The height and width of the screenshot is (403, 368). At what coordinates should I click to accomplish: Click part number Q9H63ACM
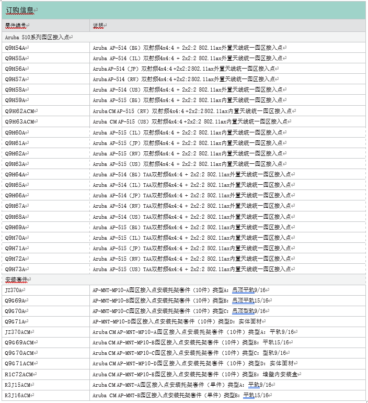pyautogui.click(x=19, y=121)
